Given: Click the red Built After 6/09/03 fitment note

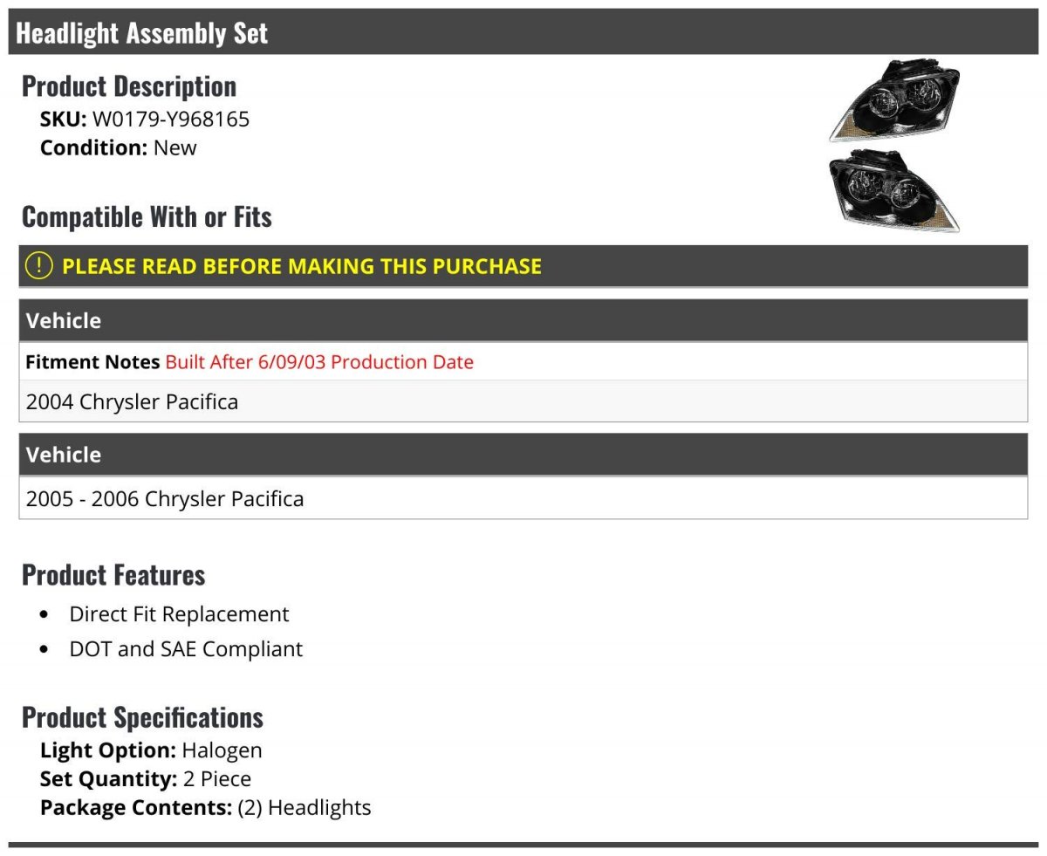Looking at the screenshot, I should pyautogui.click(x=319, y=361).
